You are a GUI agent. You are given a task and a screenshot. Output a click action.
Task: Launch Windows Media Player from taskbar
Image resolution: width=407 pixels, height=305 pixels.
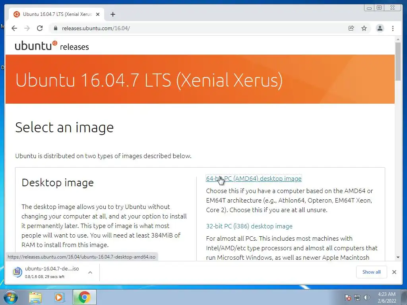[x=60, y=297]
